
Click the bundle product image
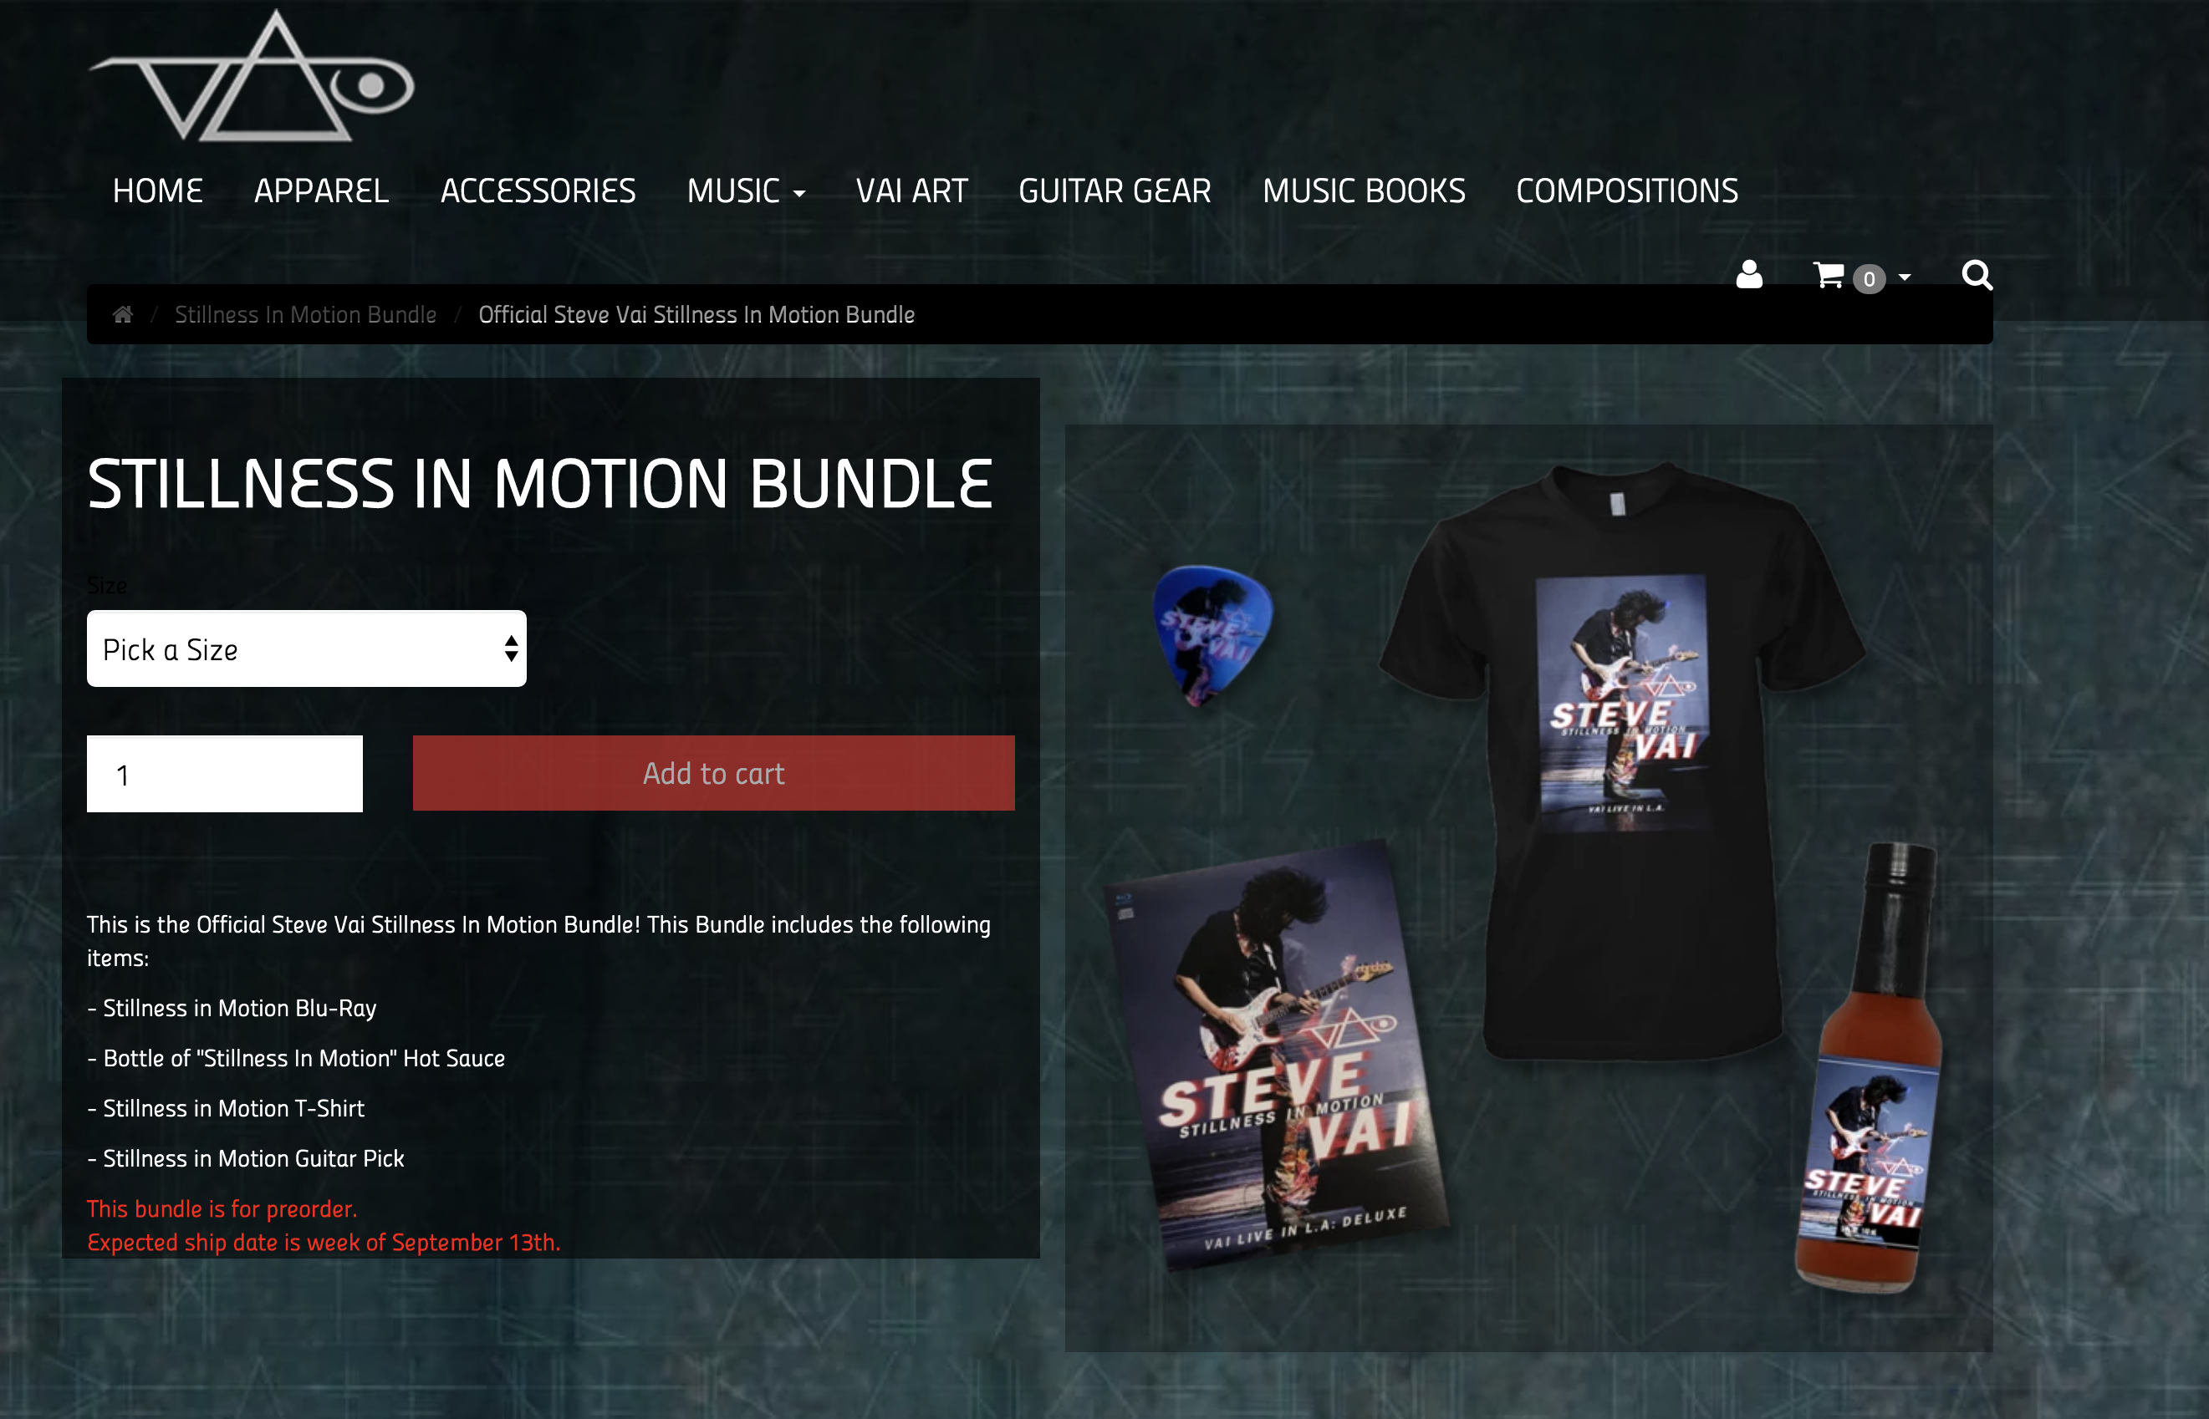(1528, 888)
